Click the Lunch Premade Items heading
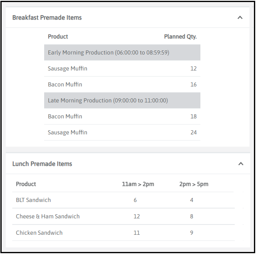 pyautogui.click(x=42, y=164)
